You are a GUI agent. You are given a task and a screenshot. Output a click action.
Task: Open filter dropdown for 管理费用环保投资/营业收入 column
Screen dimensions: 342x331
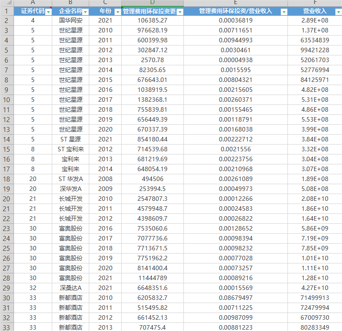click(284, 12)
